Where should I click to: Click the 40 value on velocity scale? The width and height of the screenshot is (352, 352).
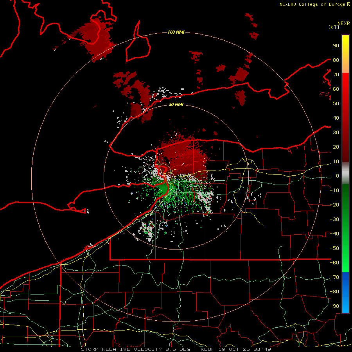pos(336,118)
